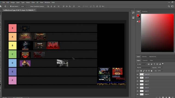Open the Image menu

(x=13, y=2)
